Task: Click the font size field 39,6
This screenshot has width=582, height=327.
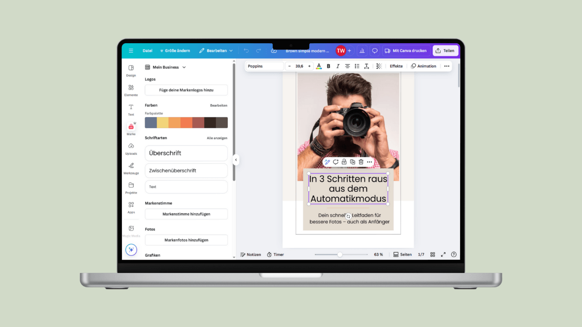Action: [299, 66]
